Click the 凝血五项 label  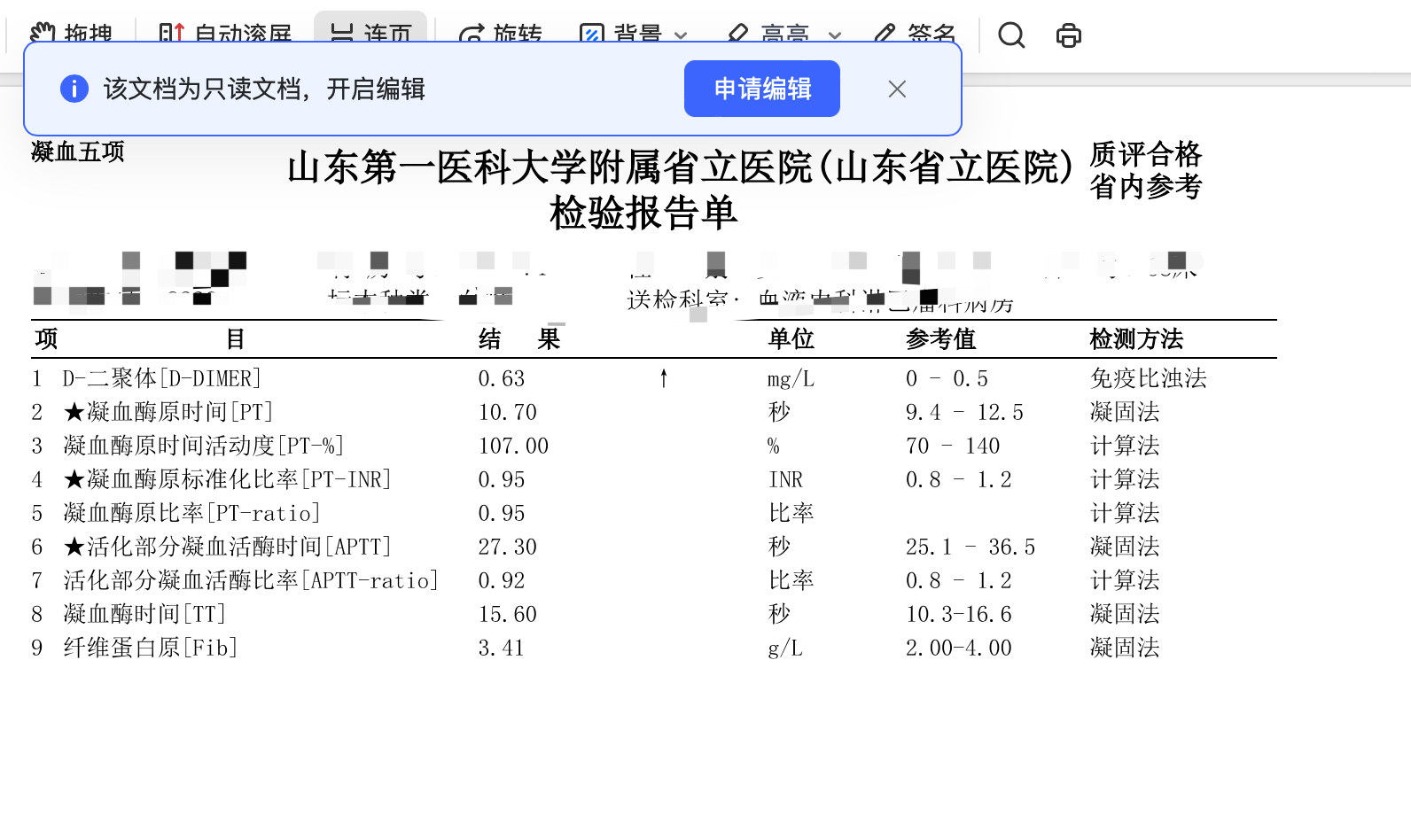[x=78, y=151]
